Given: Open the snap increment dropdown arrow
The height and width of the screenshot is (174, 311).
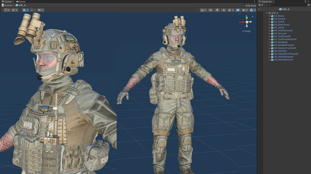Looking at the screenshot, I should [43, 10].
